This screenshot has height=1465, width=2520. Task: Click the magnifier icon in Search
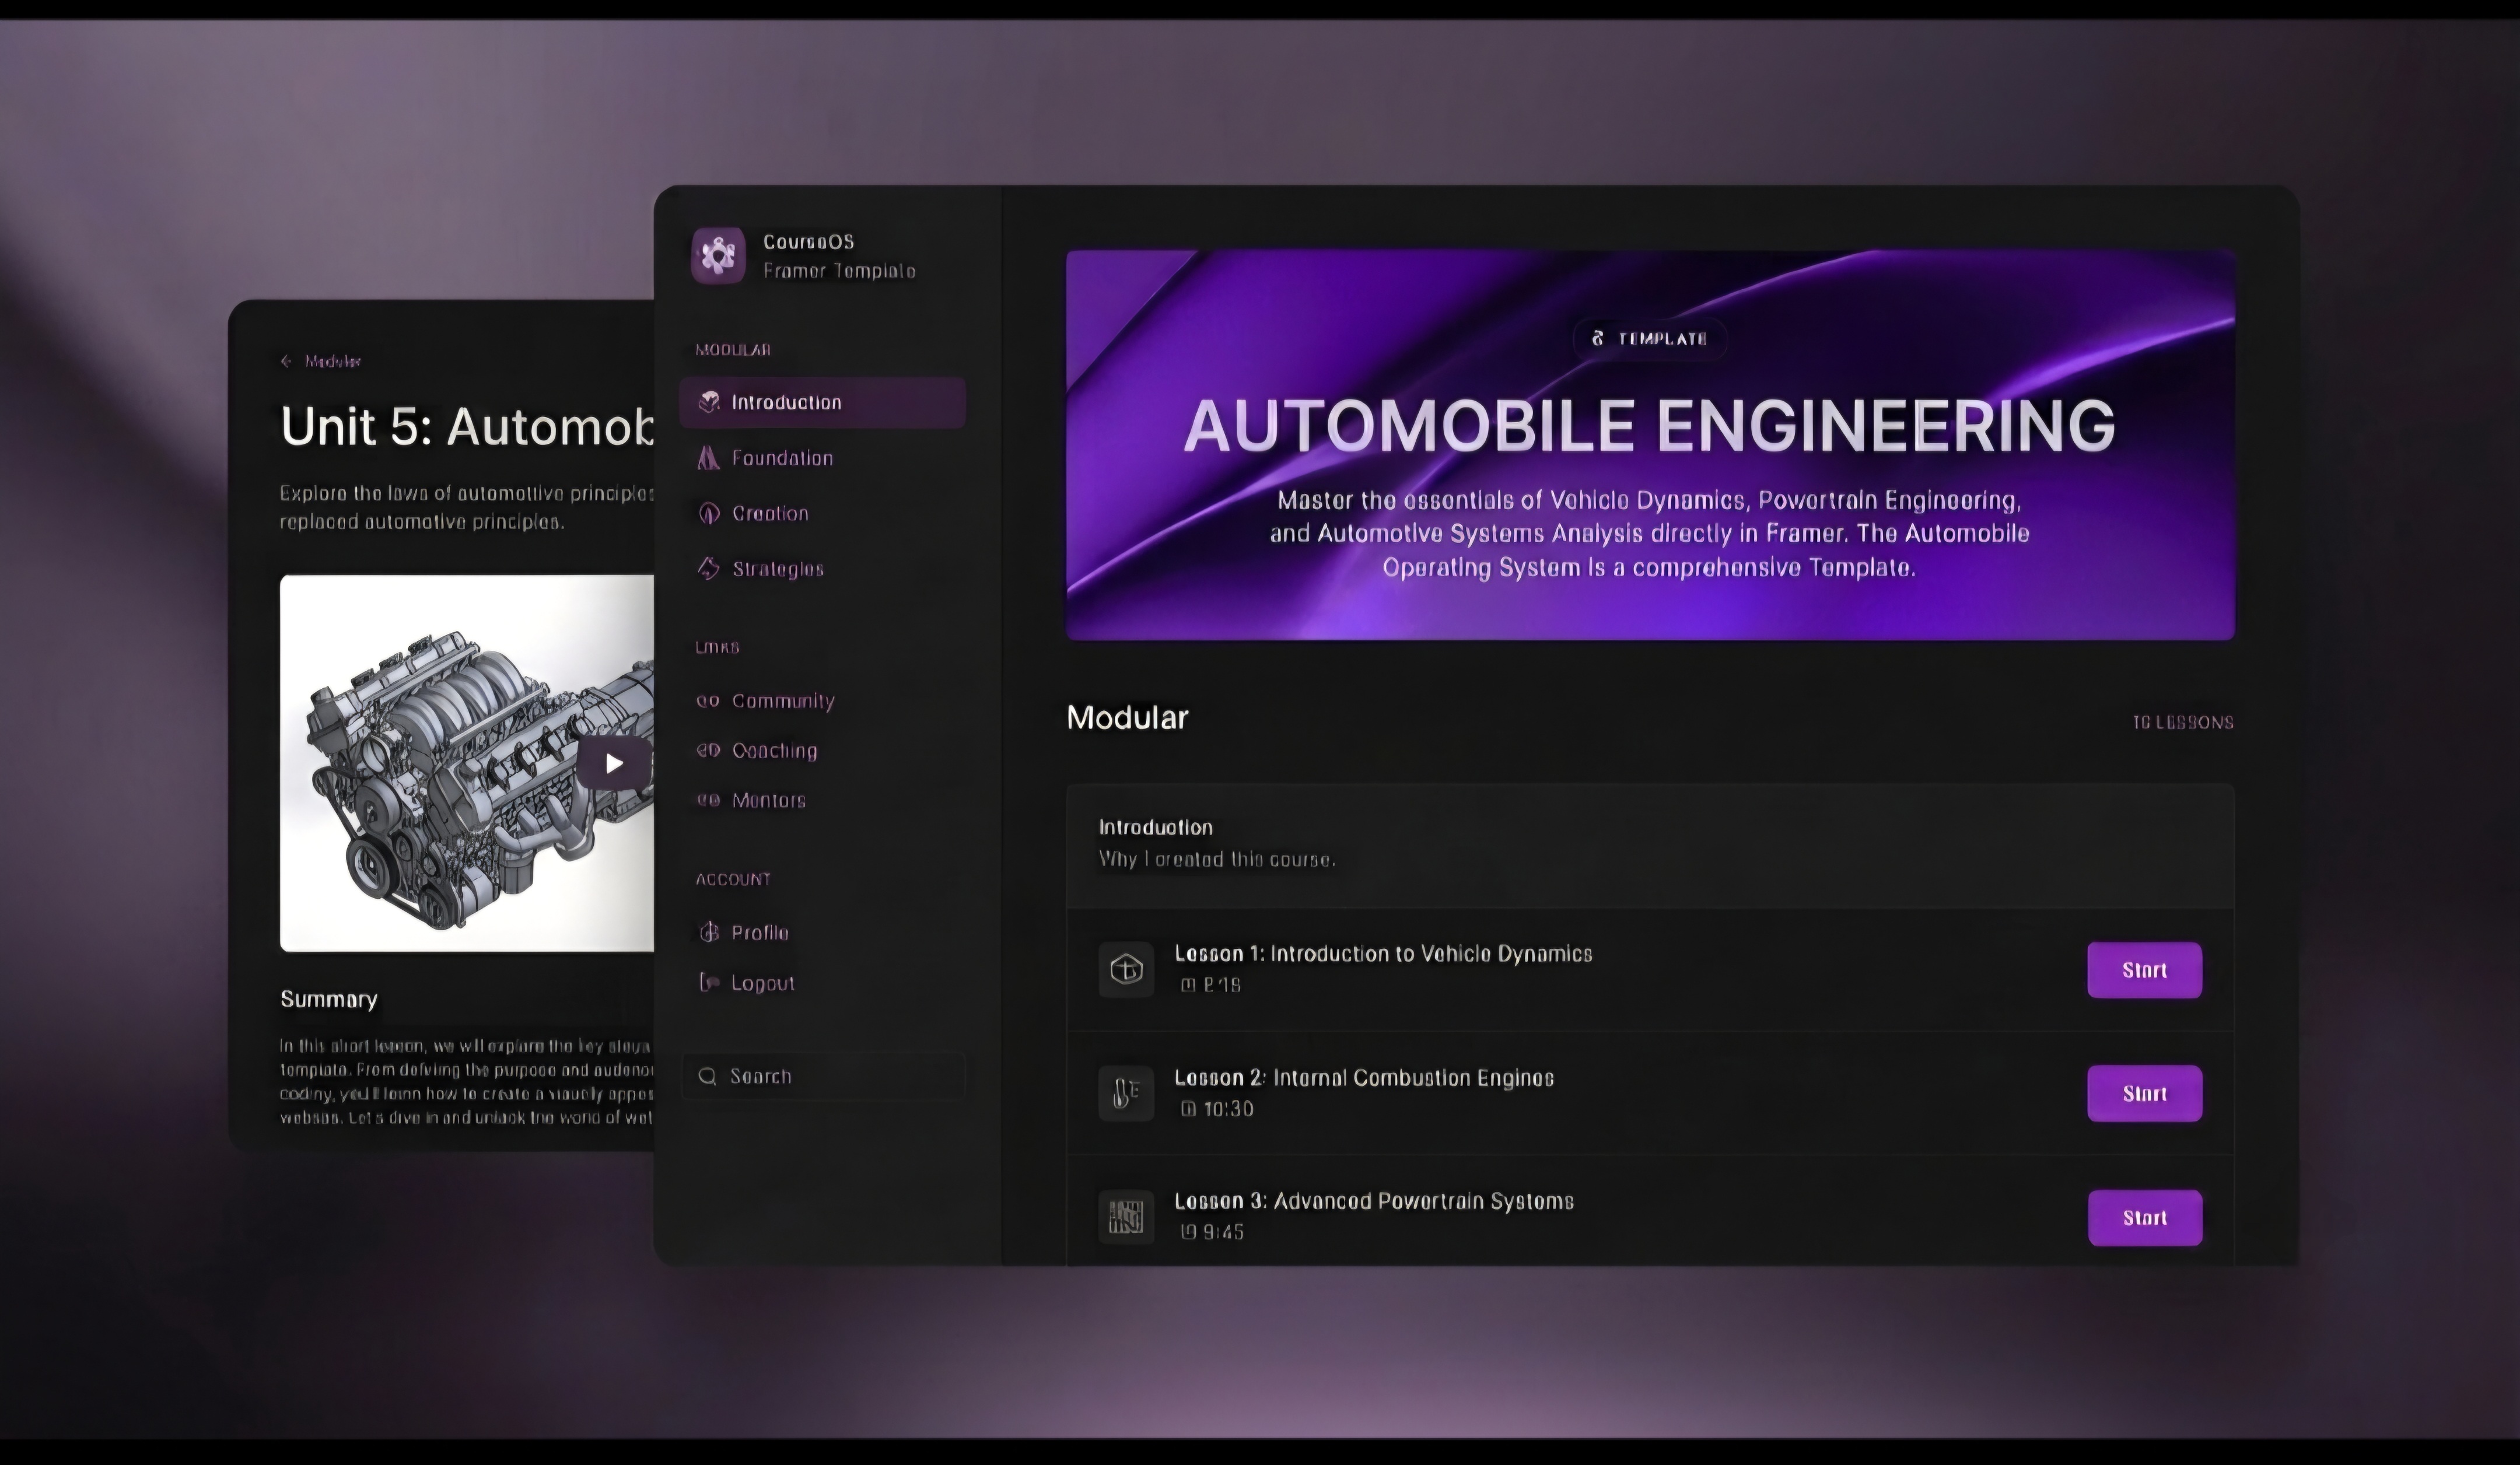point(708,1076)
